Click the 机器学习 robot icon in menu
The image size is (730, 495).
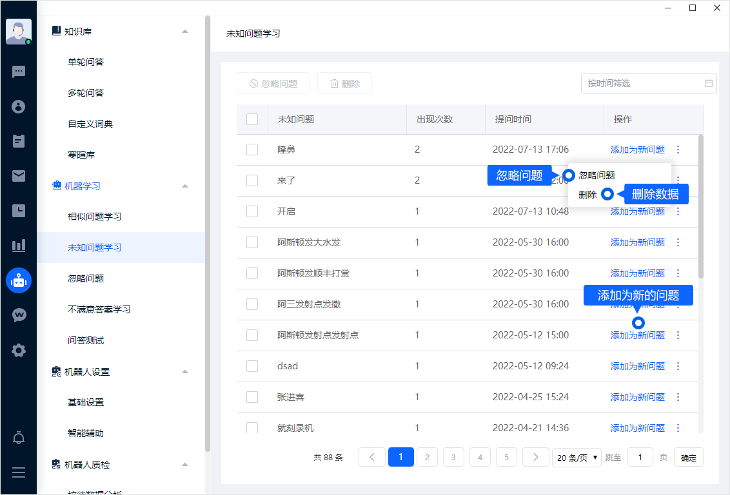tap(57, 186)
